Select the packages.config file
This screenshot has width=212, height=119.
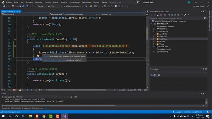point(165,49)
